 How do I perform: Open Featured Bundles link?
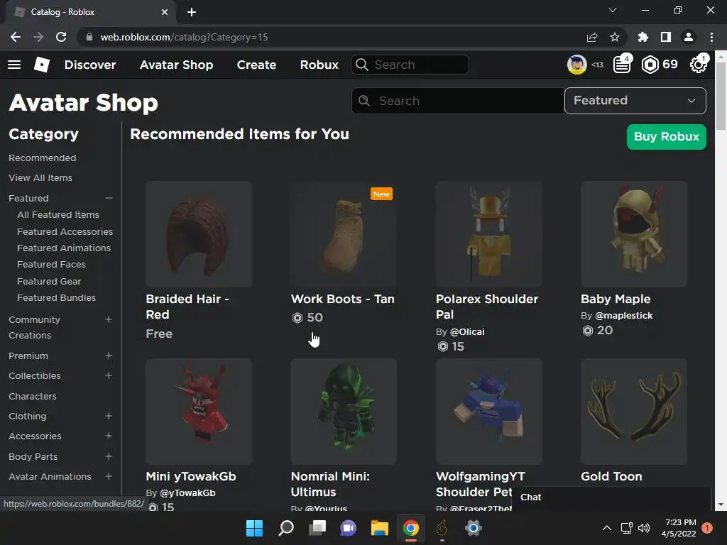point(57,297)
